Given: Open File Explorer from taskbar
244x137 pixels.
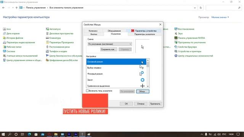Looking at the screenshot, I should pos(56,134).
